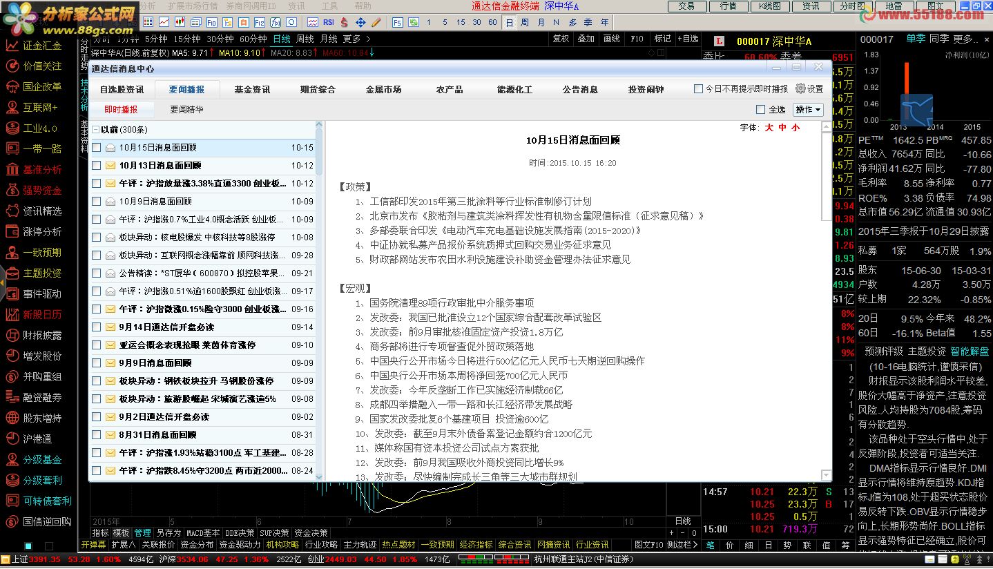
Task: Click the RSI indicator toolbar icon
Action: pos(329,22)
